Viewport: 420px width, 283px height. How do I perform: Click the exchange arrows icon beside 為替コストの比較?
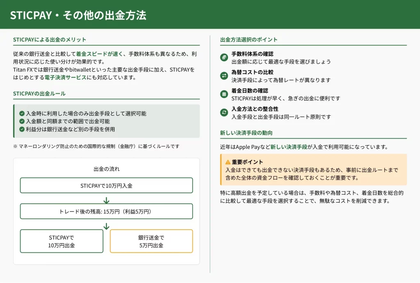click(224, 76)
